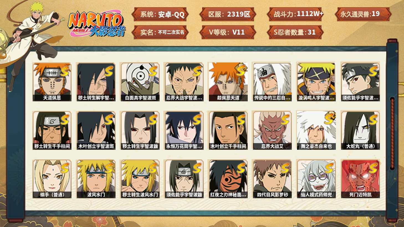
Task: Open the 波风水门 ninja card
Action: point(96,179)
